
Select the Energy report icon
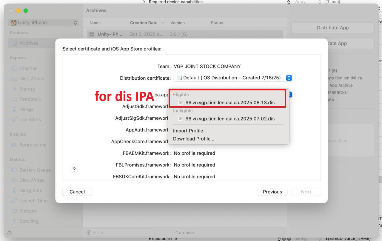(x=26, y=89)
